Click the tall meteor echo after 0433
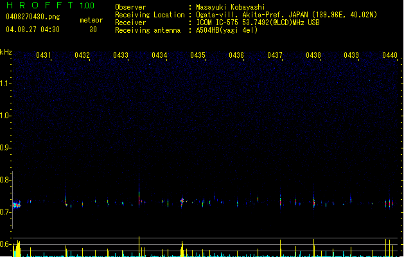The image size is (404, 257). point(139,192)
